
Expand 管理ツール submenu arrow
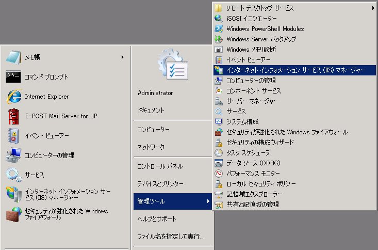pos(208,201)
